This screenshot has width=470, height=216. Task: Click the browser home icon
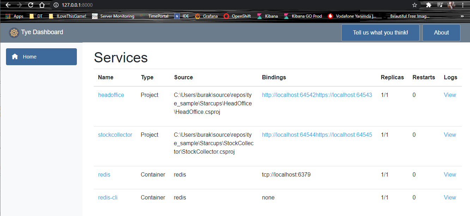click(42, 5)
